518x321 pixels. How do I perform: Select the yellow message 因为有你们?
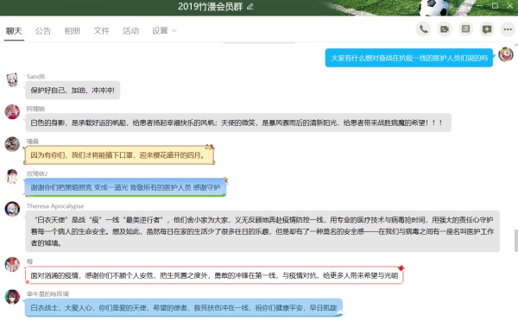(x=119, y=154)
